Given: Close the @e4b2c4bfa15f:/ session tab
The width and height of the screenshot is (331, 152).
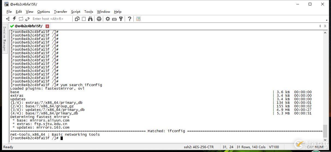Looking at the screenshot, I should tap(47, 26).
